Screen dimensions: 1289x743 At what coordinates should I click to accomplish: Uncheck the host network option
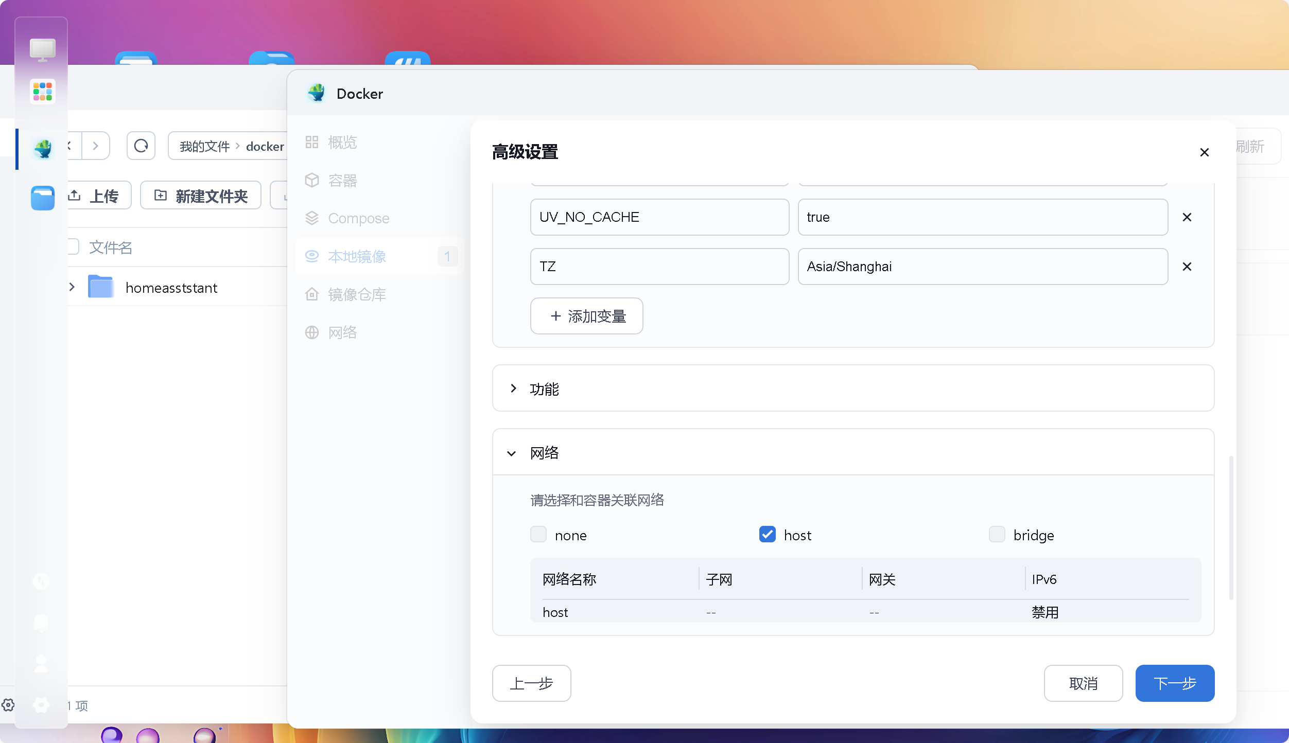point(767,534)
